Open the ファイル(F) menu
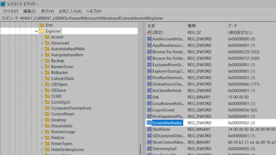 click(x=10, y=11)
